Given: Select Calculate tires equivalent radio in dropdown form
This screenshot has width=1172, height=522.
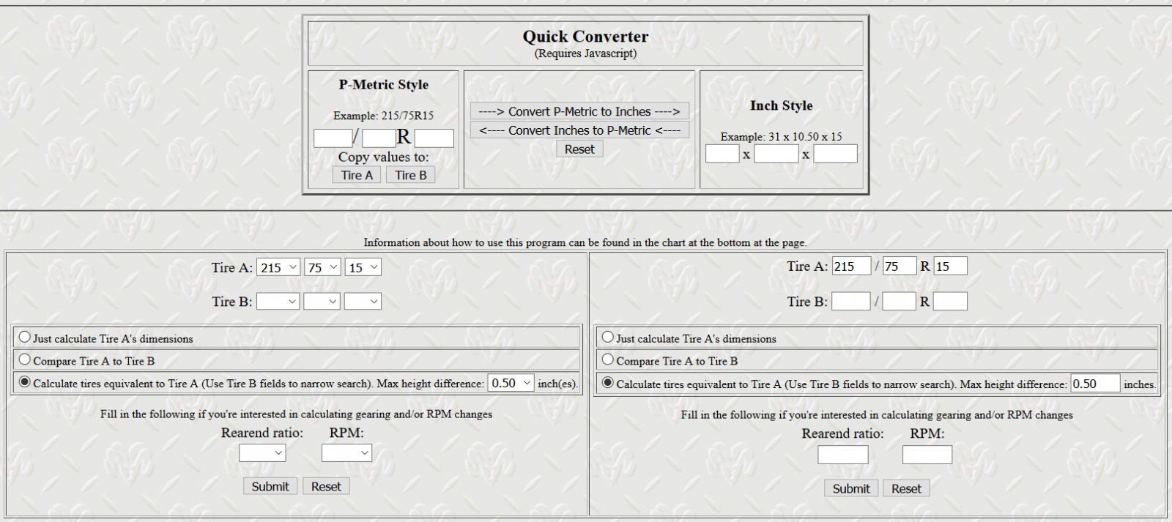Looking at the screenshot, I should pyautogui.click(x=25, y=381).
